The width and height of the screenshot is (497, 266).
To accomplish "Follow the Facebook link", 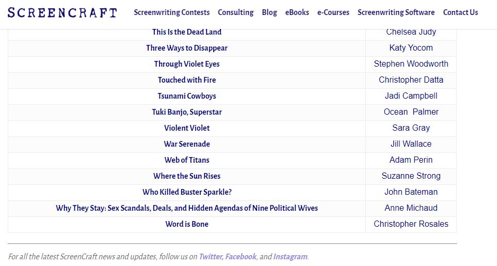I will (241, 257).
